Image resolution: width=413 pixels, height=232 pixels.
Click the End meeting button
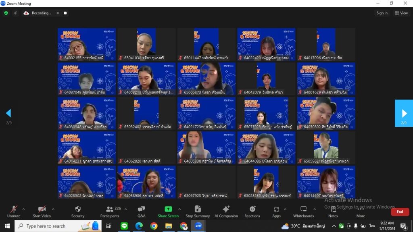pyautogui.click(x=400, y=212)
